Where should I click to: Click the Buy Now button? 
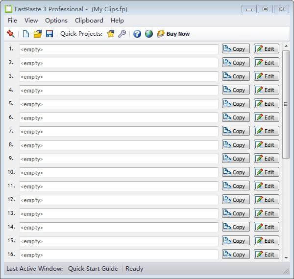coord(173,34)
